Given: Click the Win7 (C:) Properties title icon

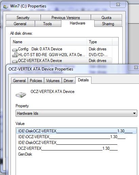Looking at the screenshot, I should coord(5,6).
